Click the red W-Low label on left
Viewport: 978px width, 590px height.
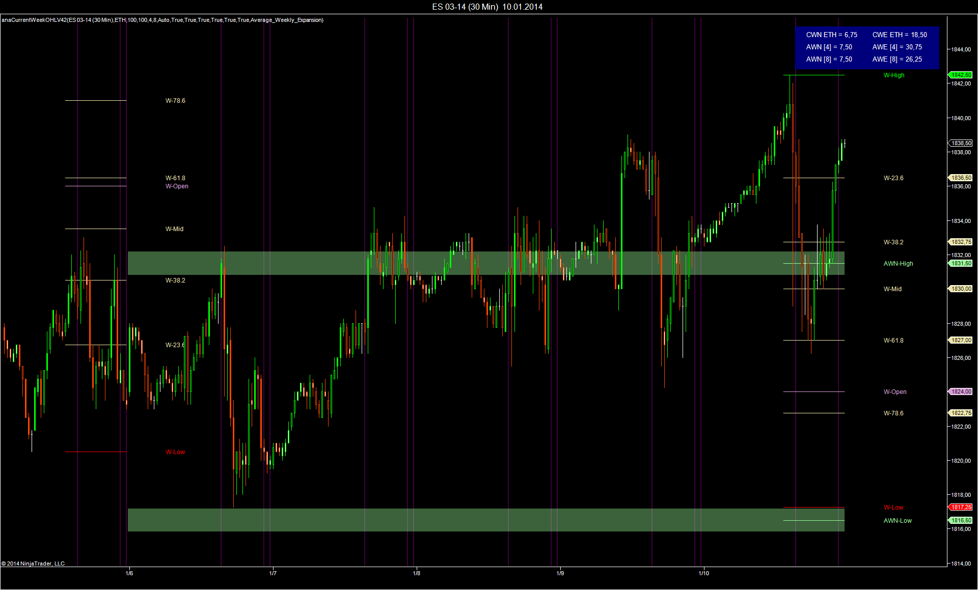pos(175,452)
